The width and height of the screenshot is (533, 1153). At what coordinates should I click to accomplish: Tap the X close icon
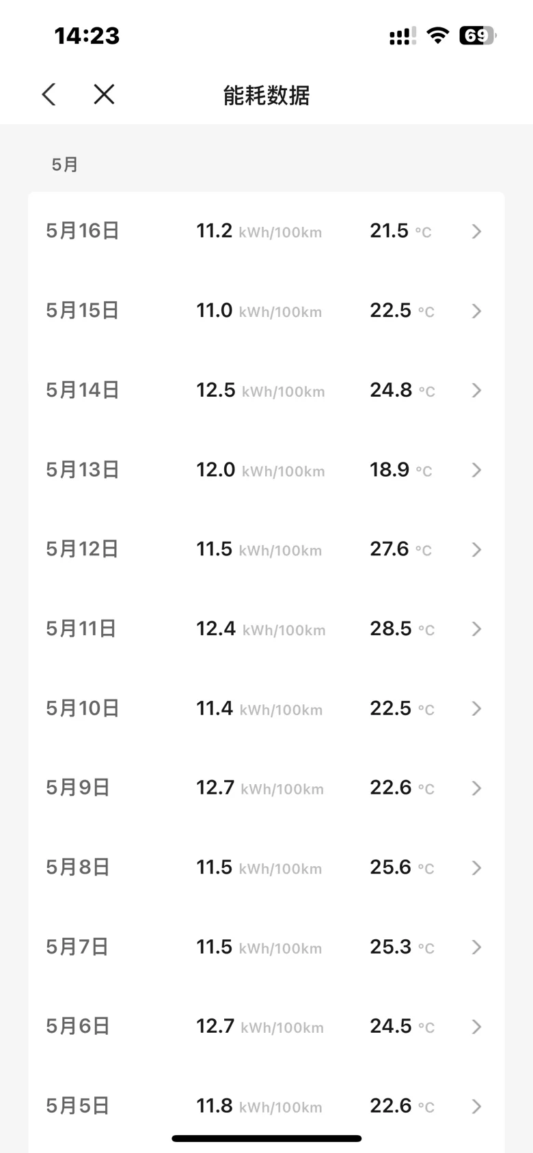coord(104,94)
